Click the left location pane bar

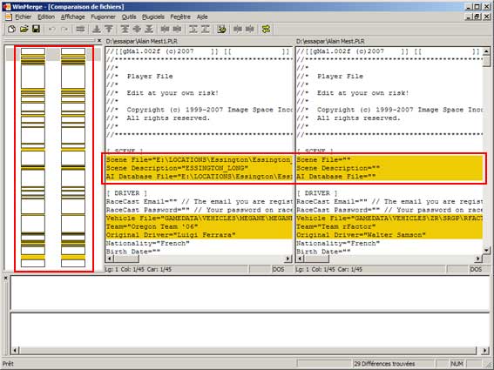(33, 158)
